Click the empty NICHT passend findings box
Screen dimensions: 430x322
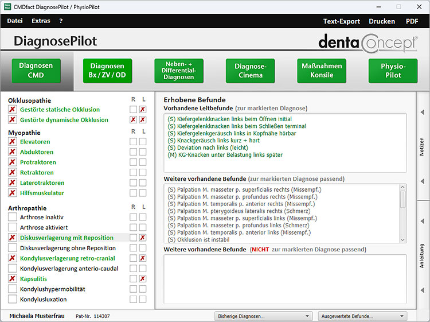pos(285,279)
